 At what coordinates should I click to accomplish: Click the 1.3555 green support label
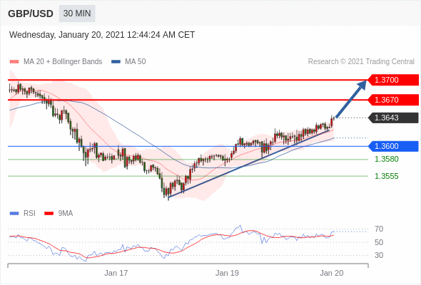pyautogui.click(x=386, y=176)
